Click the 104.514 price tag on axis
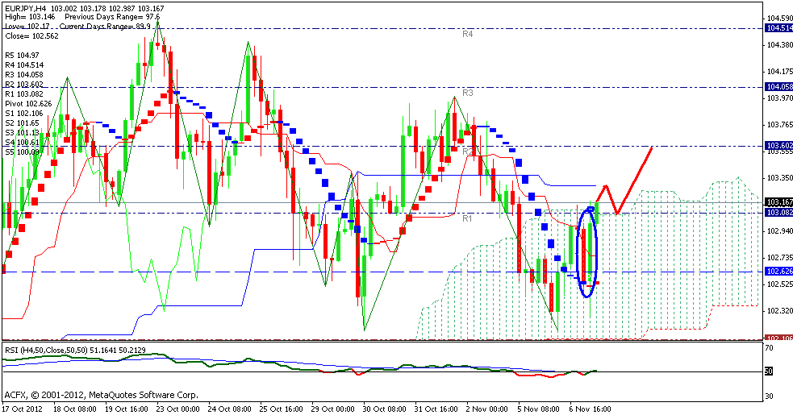 pos(777,27)
